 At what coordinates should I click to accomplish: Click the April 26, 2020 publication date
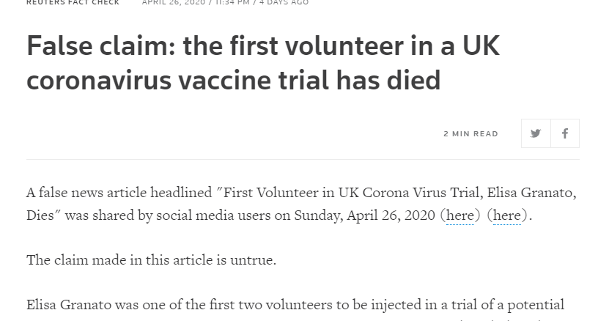click(x=173, y=2)
